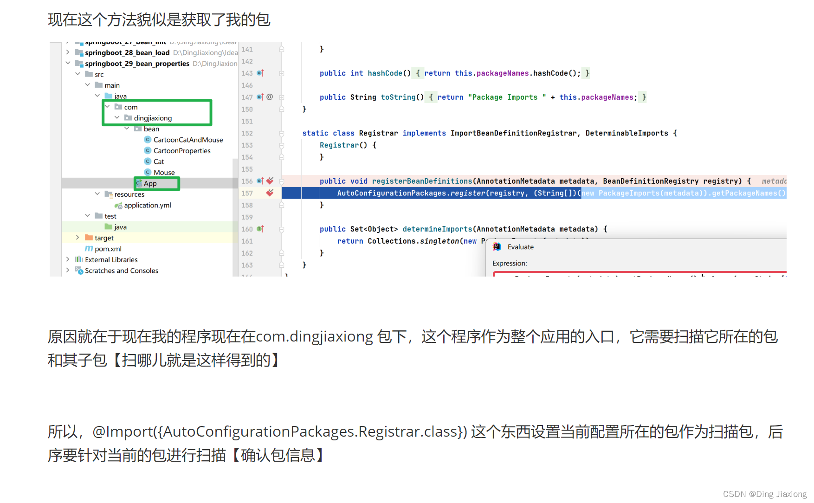Click the Scratches and Consoles icon
The height and width of the screenshot is (503, 814).
[79, 271]
